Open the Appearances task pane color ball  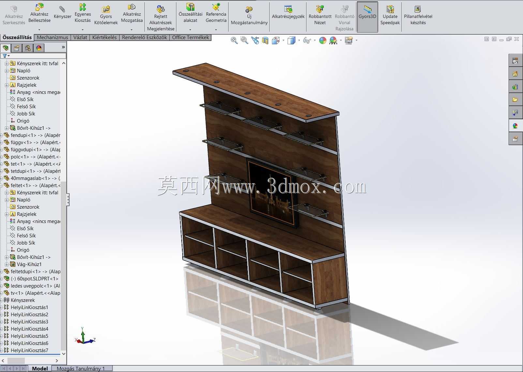click(x=515, y=126)
